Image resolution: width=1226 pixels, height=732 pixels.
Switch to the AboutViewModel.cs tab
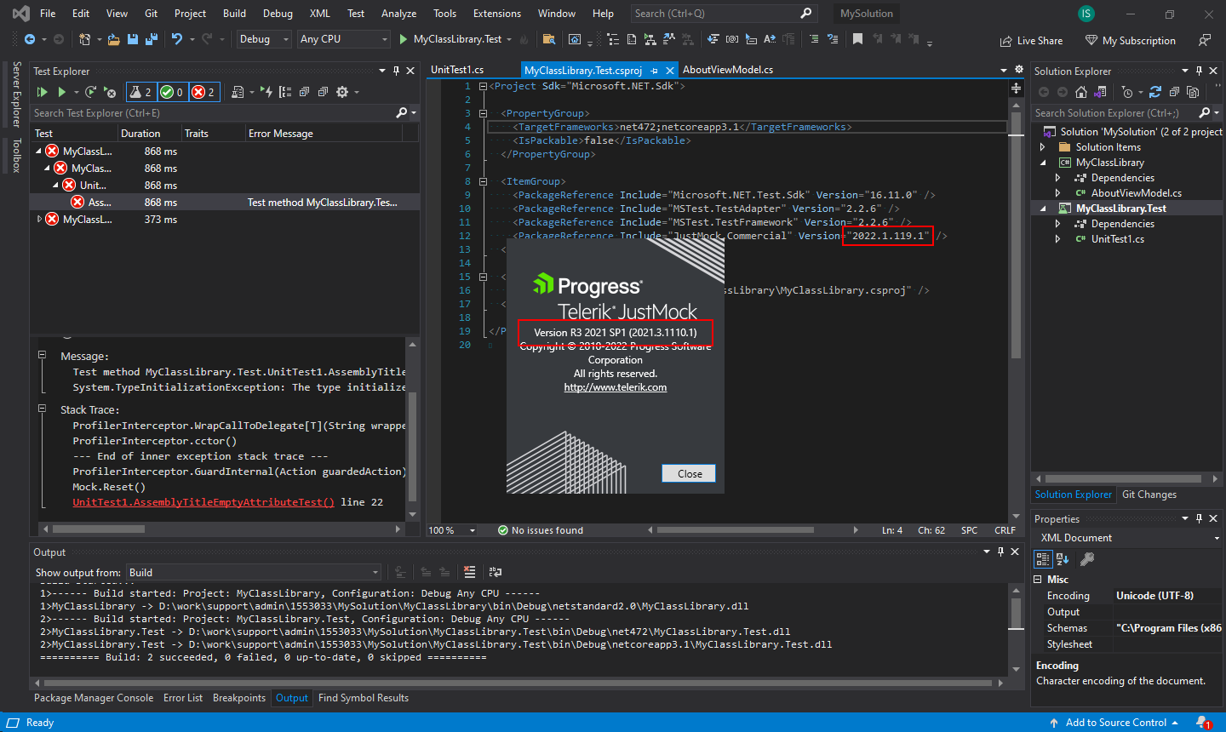point(728,70)
